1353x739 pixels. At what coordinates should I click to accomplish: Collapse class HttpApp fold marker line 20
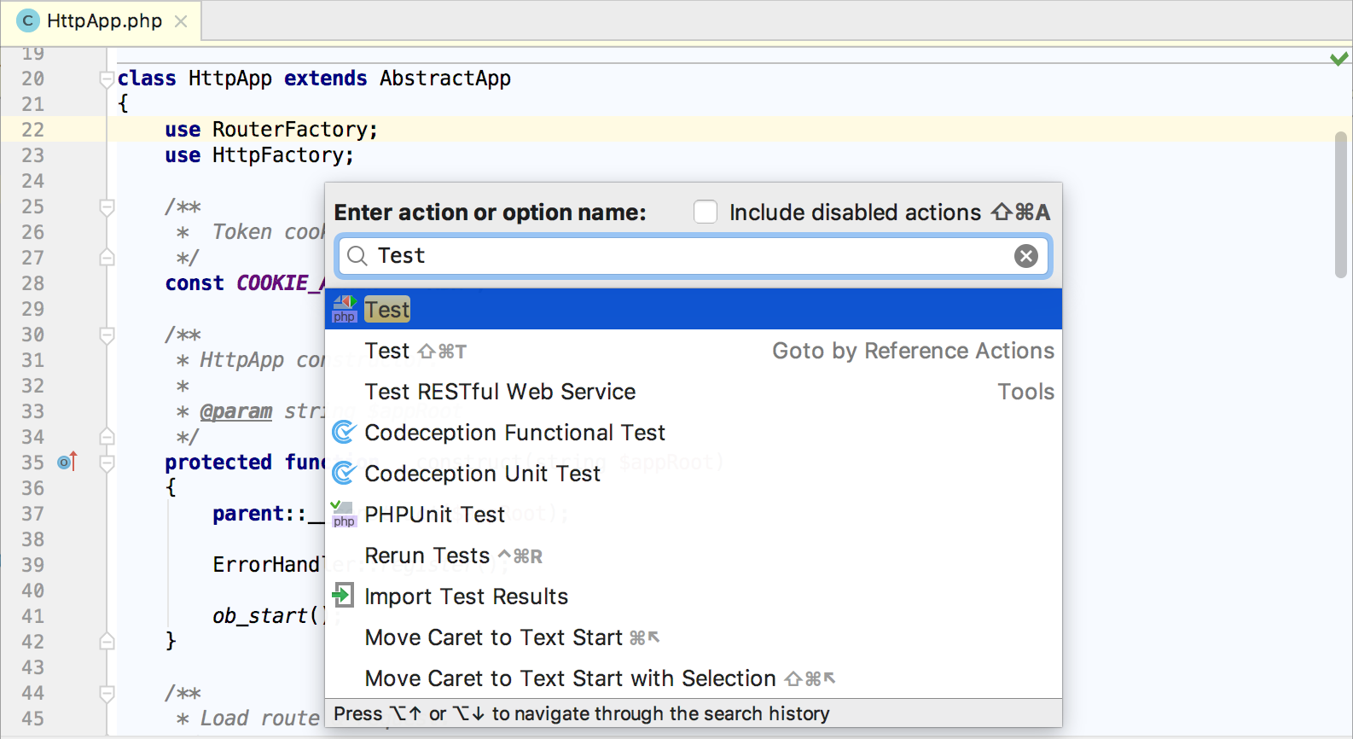click(x=107, y=79)
